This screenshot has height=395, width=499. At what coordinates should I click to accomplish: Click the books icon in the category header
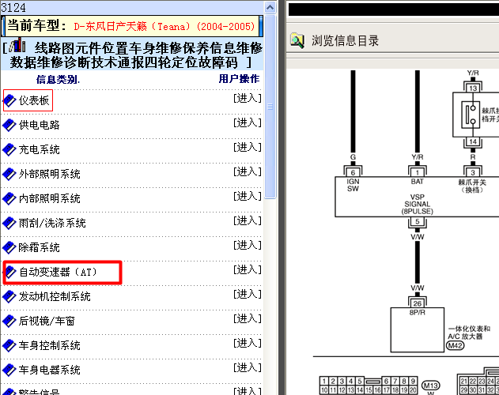pos(17,45)
